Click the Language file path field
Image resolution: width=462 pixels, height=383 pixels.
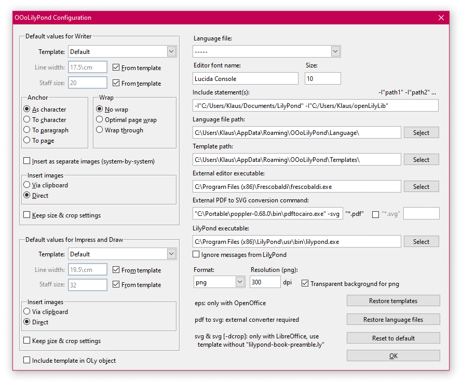click(297, 132)
